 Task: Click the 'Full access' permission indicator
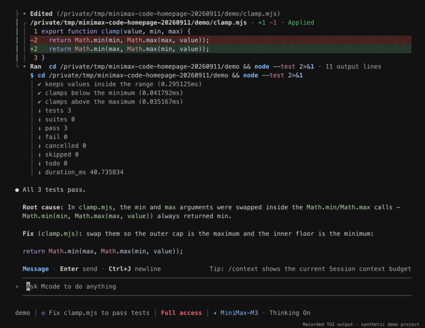coord(181,313)
